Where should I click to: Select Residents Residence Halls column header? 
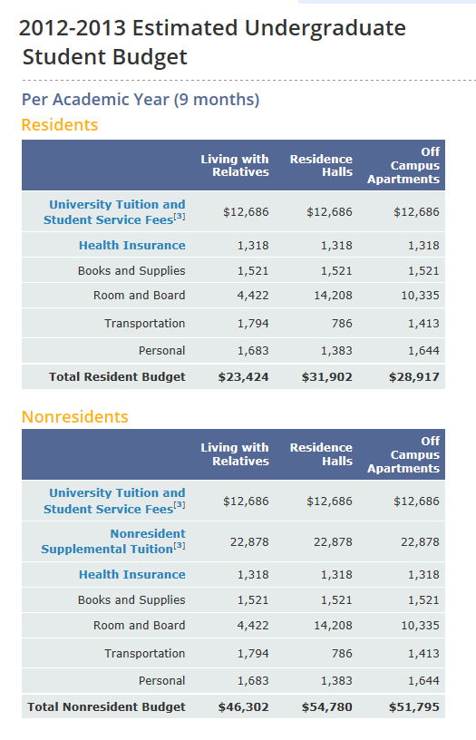point(321,165)
